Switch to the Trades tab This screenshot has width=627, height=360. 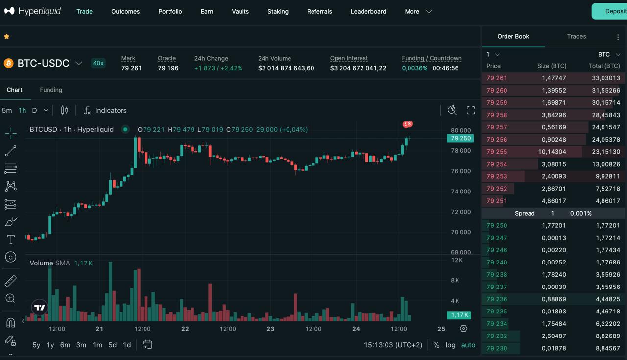[x=577, y=36]
